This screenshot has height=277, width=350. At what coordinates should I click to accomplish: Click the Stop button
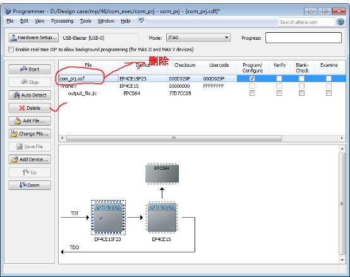pyautogui.click(x=30, y=82)
